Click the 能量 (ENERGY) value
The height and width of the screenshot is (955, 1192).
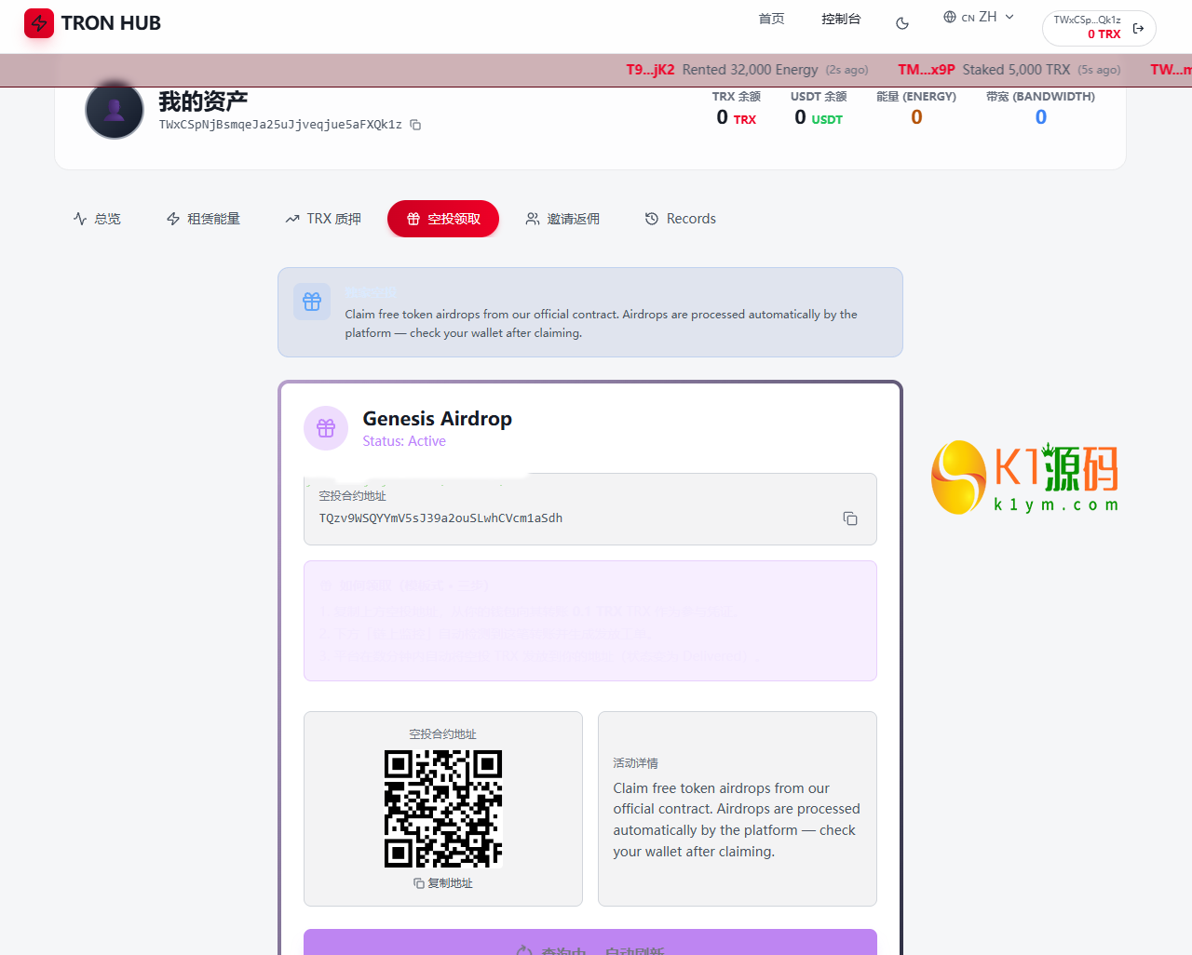(x=916, y=117)
